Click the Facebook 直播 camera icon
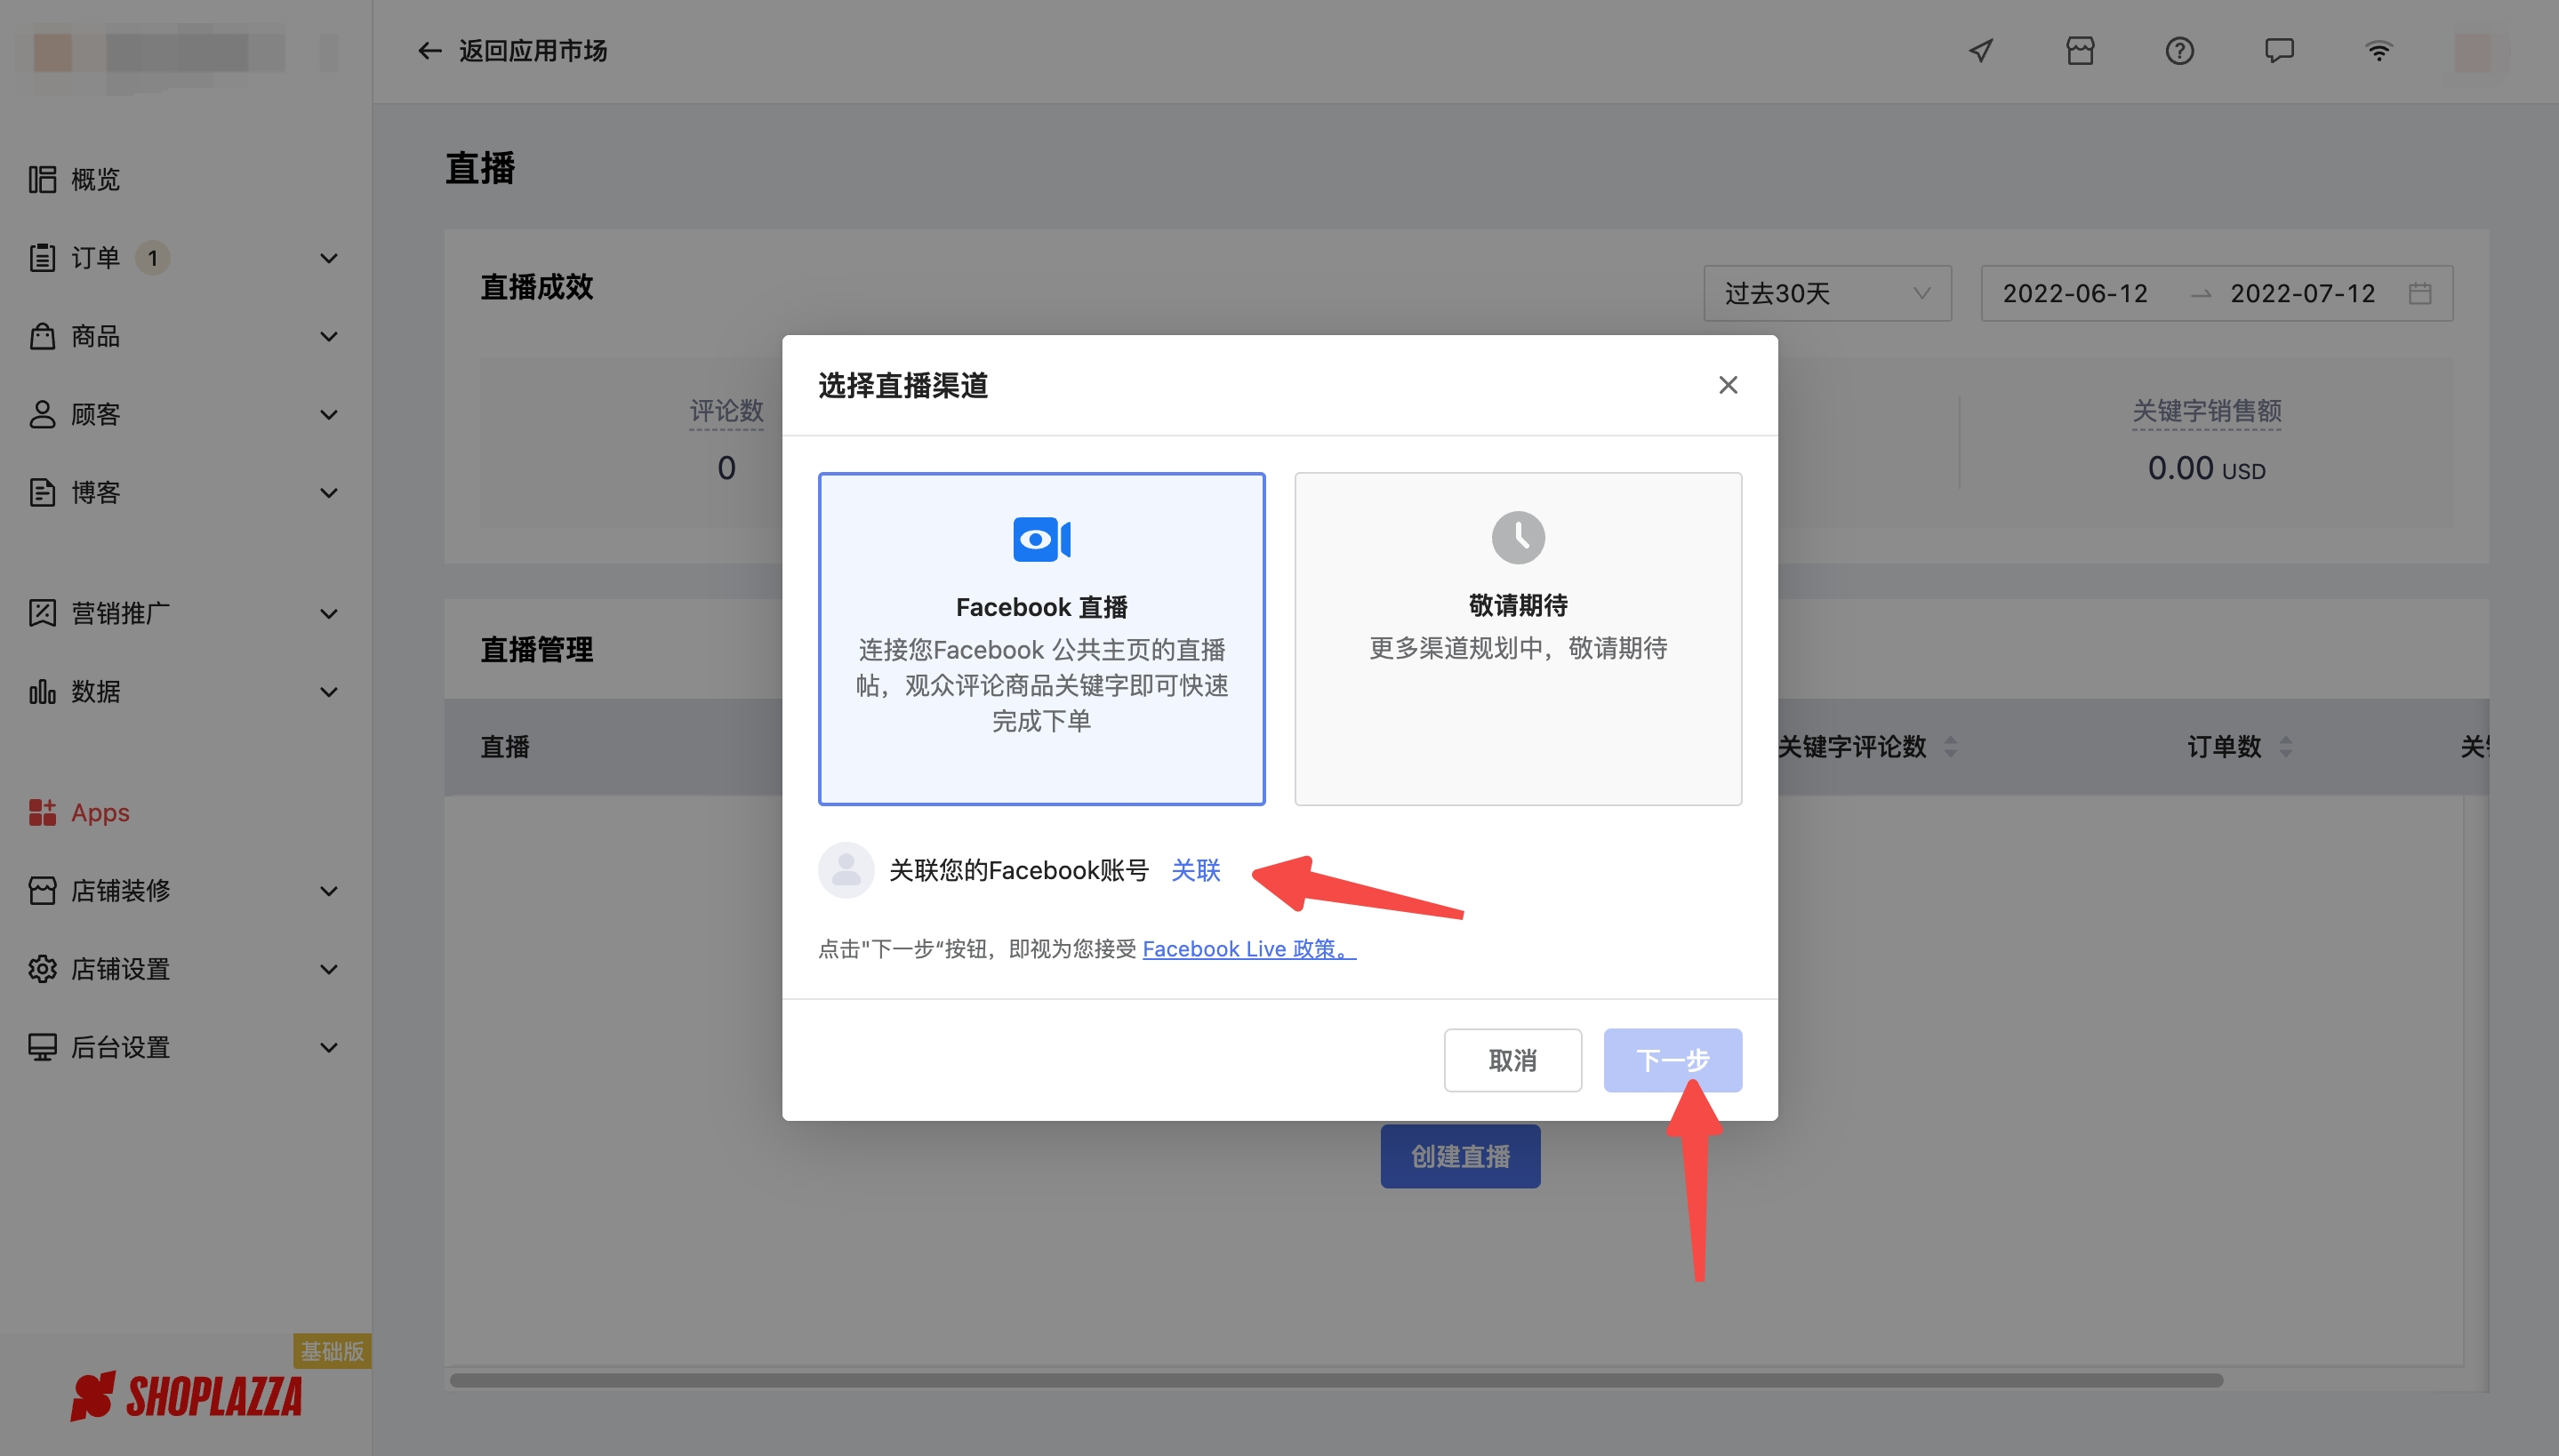The image size is (2559, 1456). coord(1041,539)
